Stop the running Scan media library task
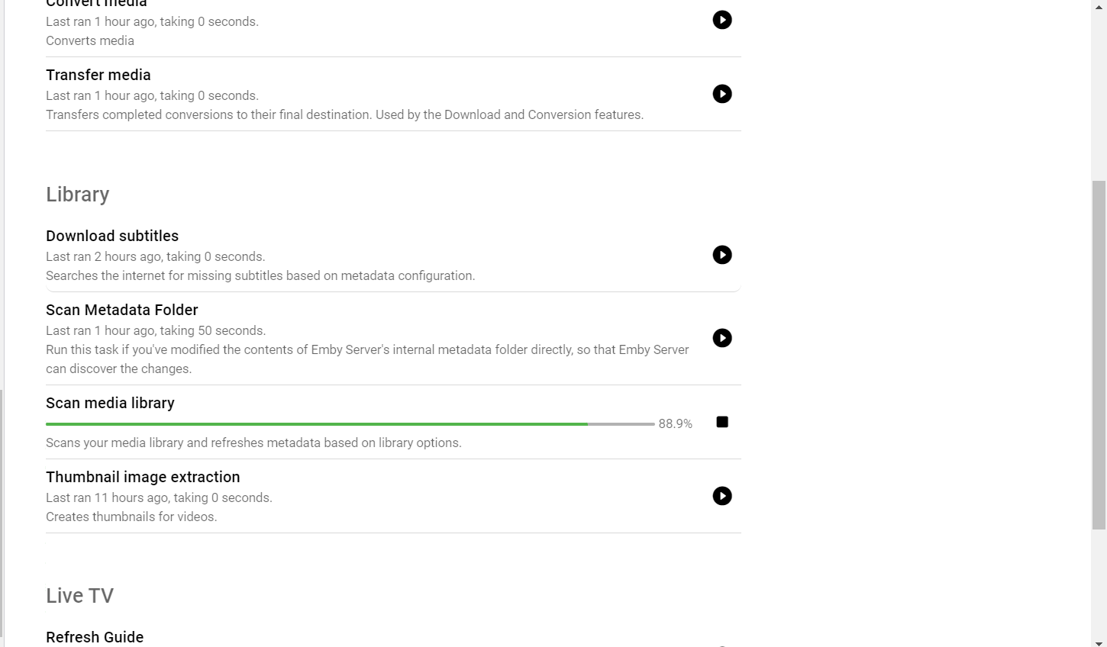Viewport: 1107px width, 647px height. 721,421
